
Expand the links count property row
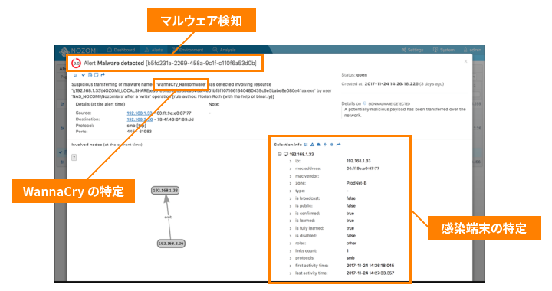click(291, 251)
